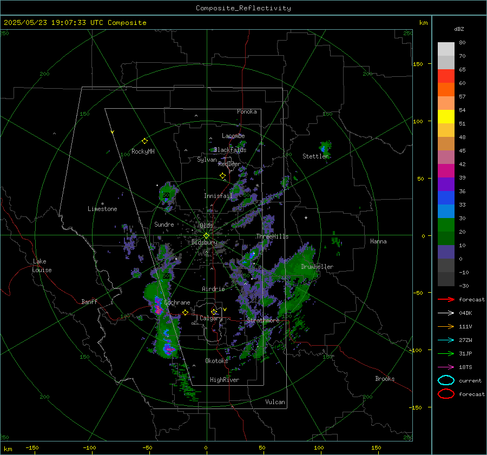
Task: Select the orange 111V arrow icon
Action: point(446,326)
